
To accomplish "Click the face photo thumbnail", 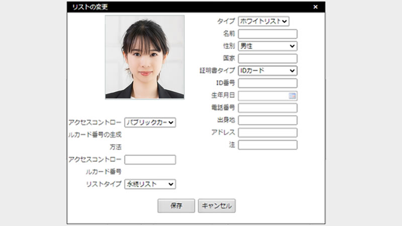I will [x=145, y=57].
